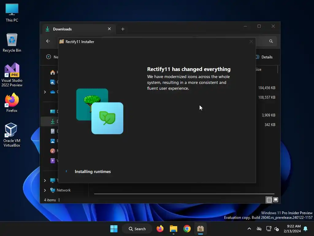Viewport: 314px width, 236px height.
Task: Click the New button in File Explorer
Action: click(x=52, y=57)
